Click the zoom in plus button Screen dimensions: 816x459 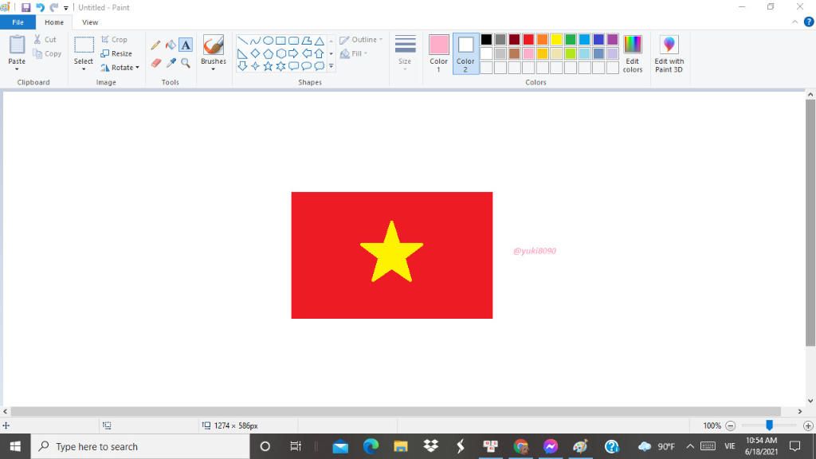tap(808, 426)
